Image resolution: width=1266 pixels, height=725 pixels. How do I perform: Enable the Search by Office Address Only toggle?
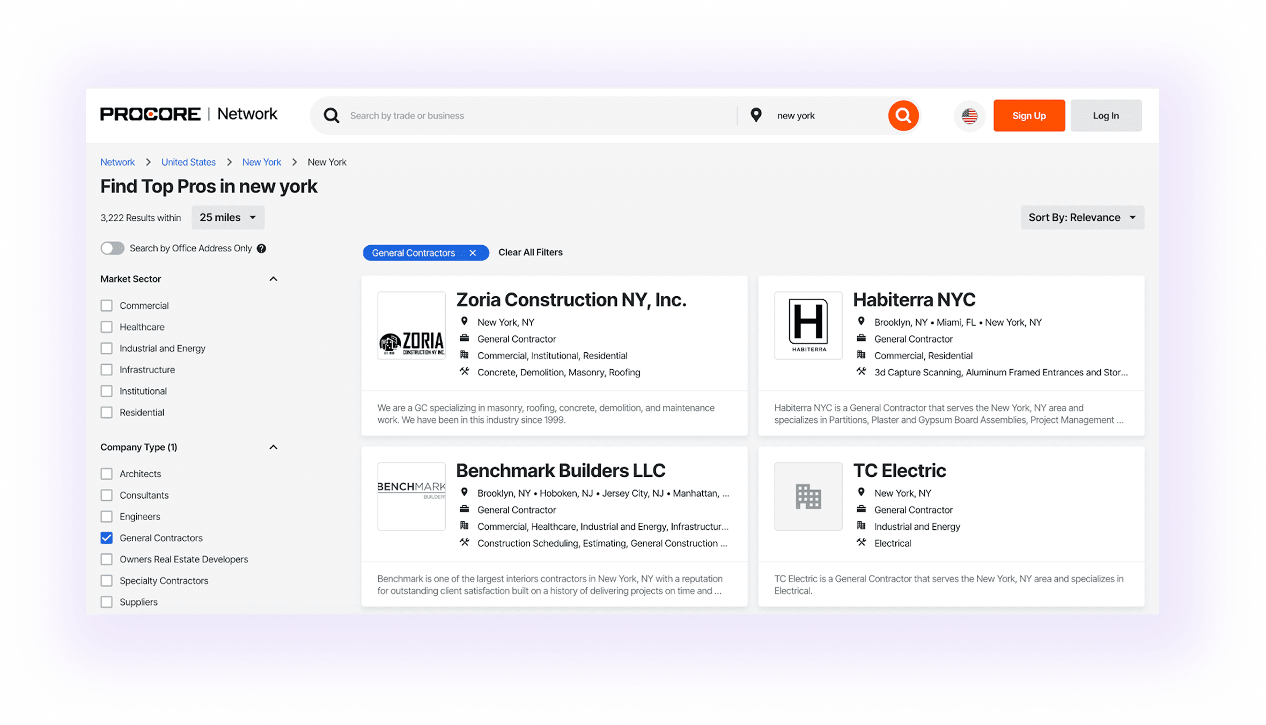[112, 248]
